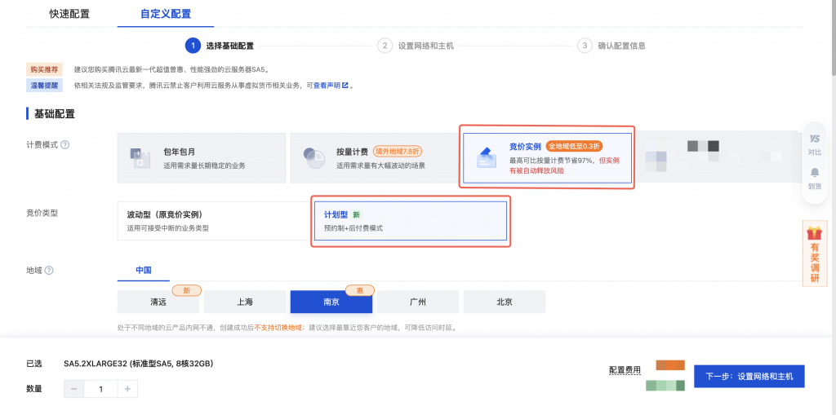Click help icon next to 计费模式

click(x=64, y=145)
